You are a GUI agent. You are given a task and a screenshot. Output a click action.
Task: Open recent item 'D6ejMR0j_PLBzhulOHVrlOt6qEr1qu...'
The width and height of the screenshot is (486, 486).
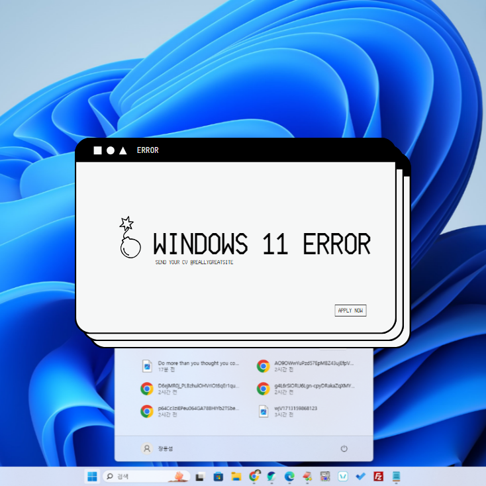click(190, 389)
